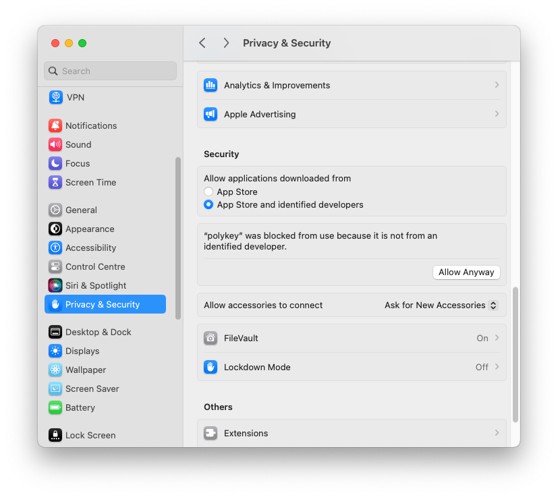Click the main content vertical scrollbar
Screen dimensions: 558x497
[x=515, y=353]
